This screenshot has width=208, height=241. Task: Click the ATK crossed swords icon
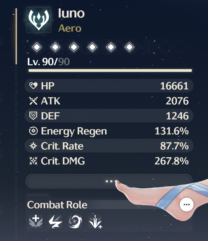click(x=33, y=101)
